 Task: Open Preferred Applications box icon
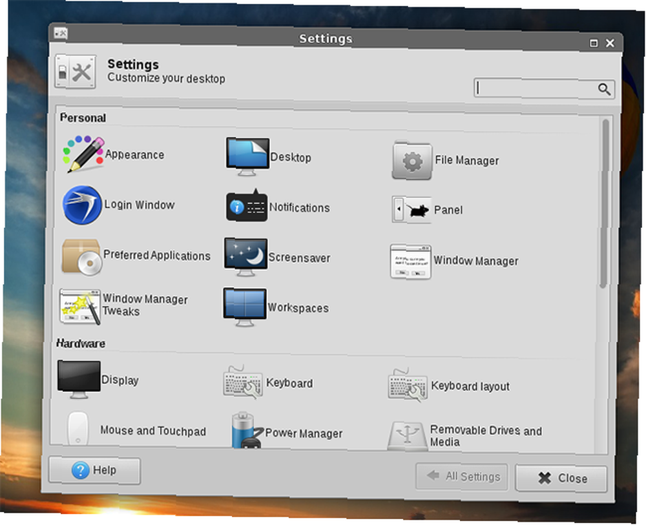[81, 256]
